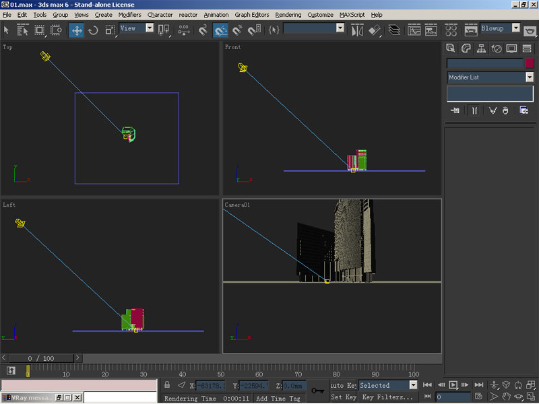Viewport: 539px width, 404px height.
Task: Open the Display command panel tab
Action: [511, 48]
